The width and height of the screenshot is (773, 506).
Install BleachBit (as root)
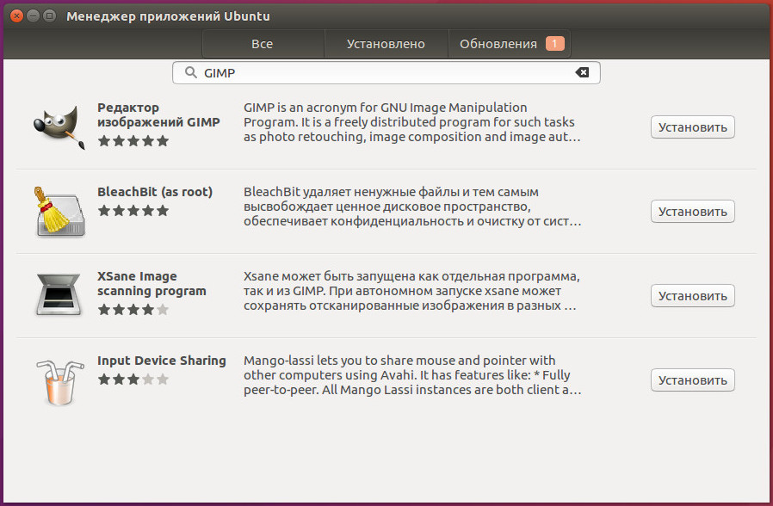click(x=693, y=212)
